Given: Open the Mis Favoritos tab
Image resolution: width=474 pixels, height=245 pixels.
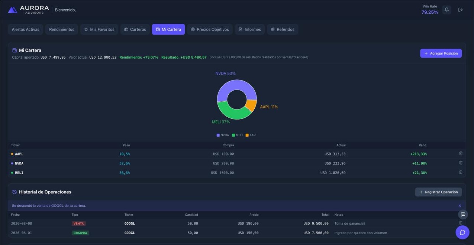Looking at the screenshot, I should 99,29.
